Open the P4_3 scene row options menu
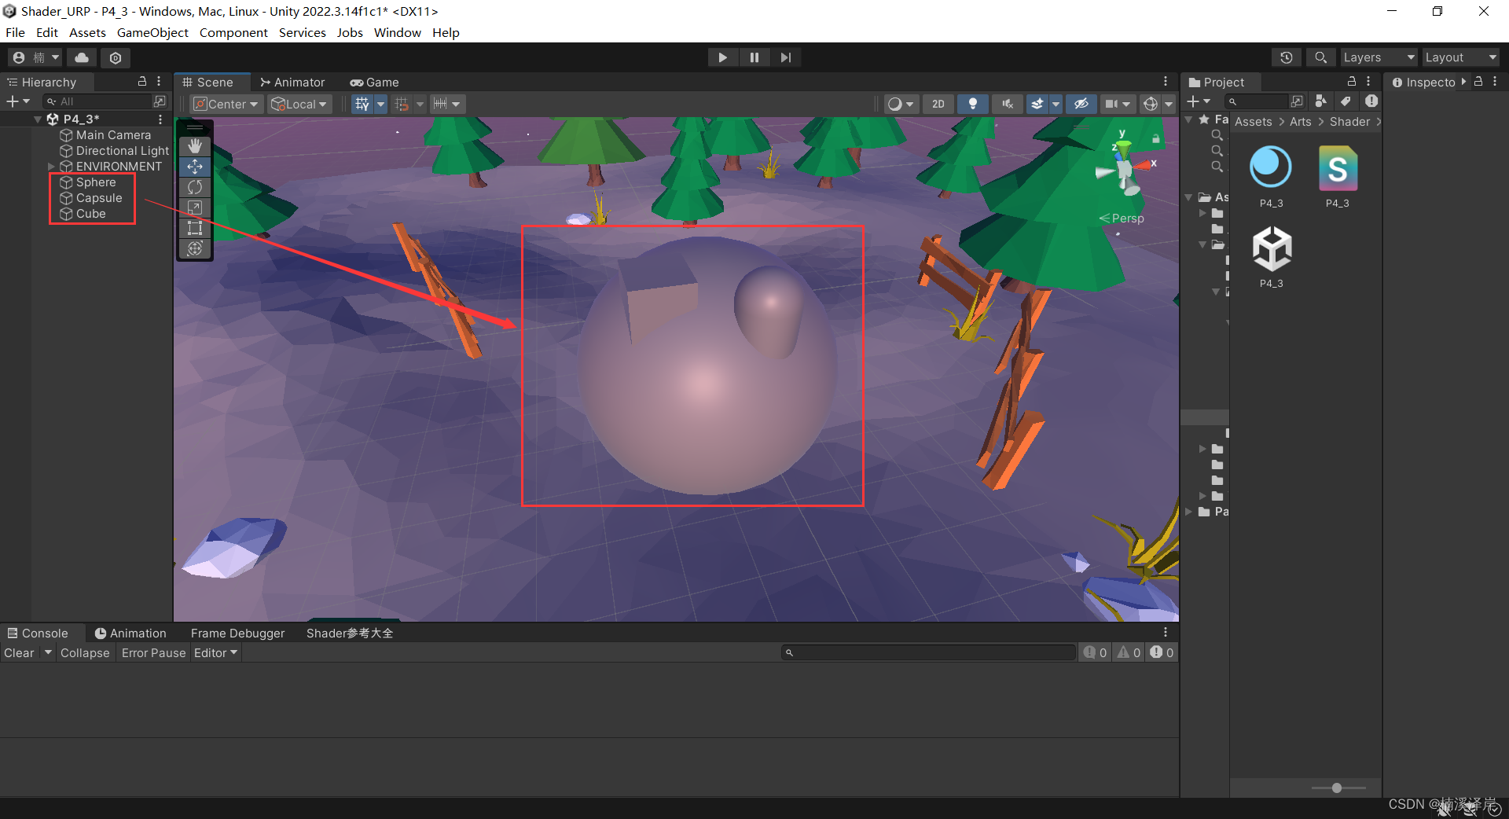 click(x=160, y=119)
